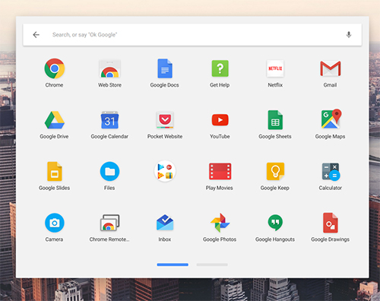Open the Camera app
Viewport: 380px width, 301px height.
point(54,223)
